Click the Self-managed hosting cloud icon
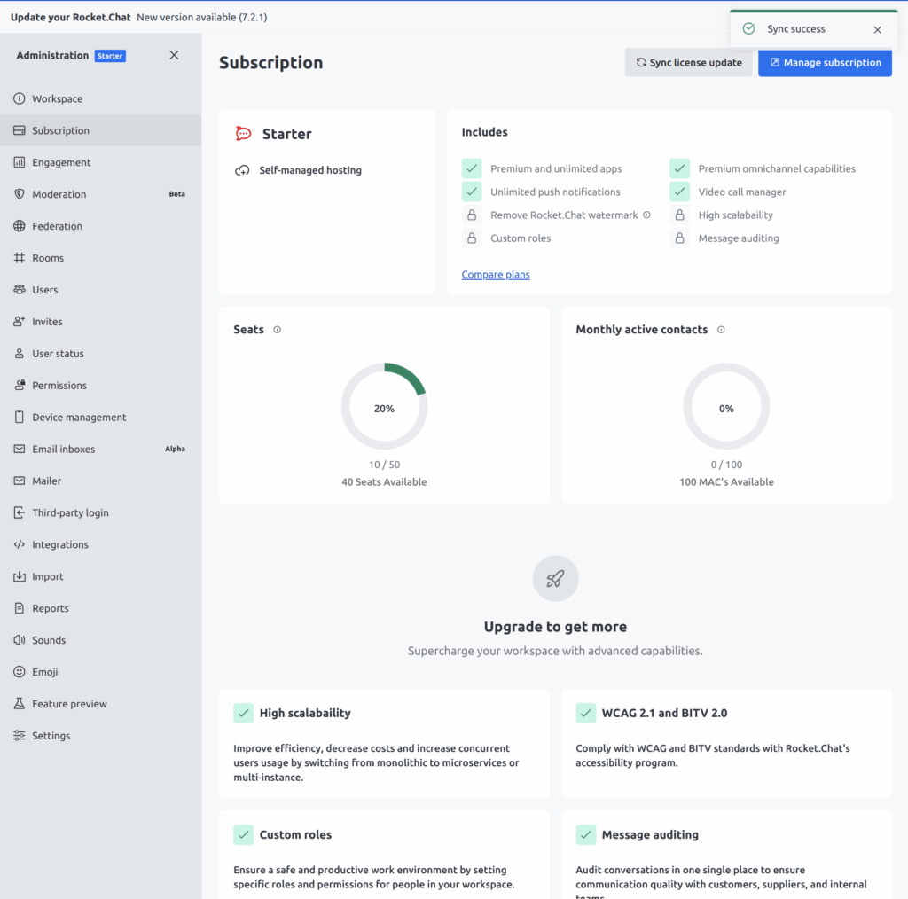 [242, 170]
